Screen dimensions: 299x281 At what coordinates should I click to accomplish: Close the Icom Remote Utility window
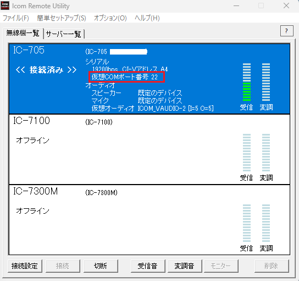[x=286, y=6]
